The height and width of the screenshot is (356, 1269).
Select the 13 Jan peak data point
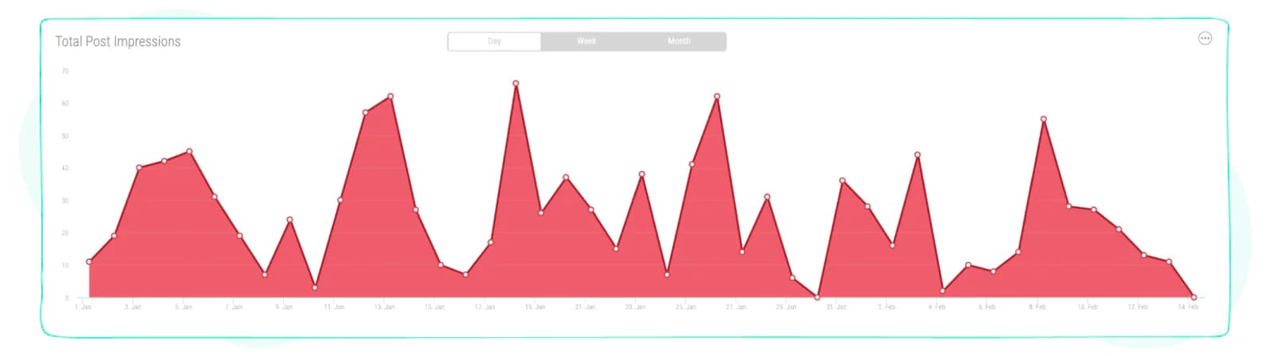[390, 97]
